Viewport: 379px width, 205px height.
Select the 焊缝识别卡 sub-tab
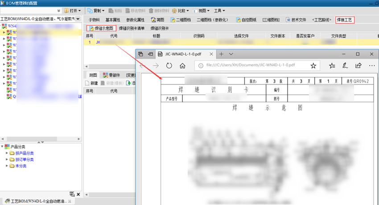[x=160, y=28]
